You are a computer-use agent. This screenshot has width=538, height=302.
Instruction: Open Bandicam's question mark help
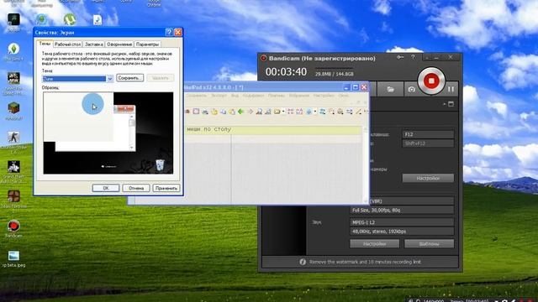click(413, 57)
